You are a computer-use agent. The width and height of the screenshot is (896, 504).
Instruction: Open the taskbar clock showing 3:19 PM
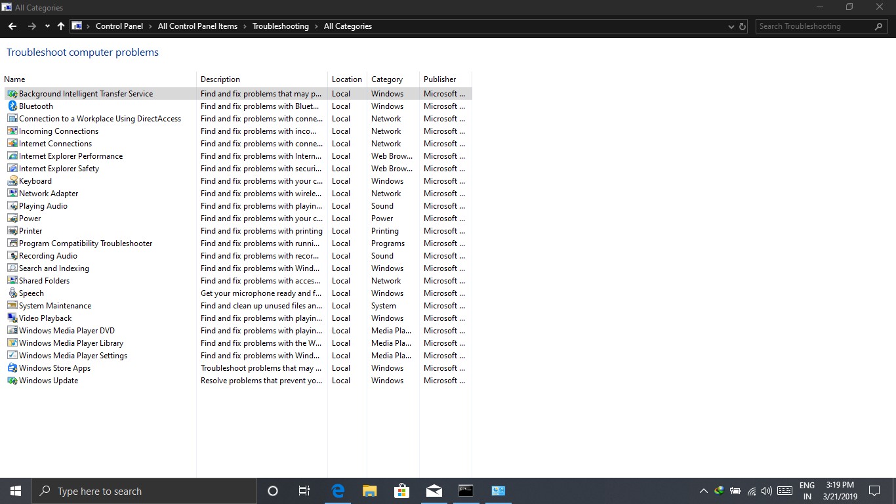[x=840, y=491]
